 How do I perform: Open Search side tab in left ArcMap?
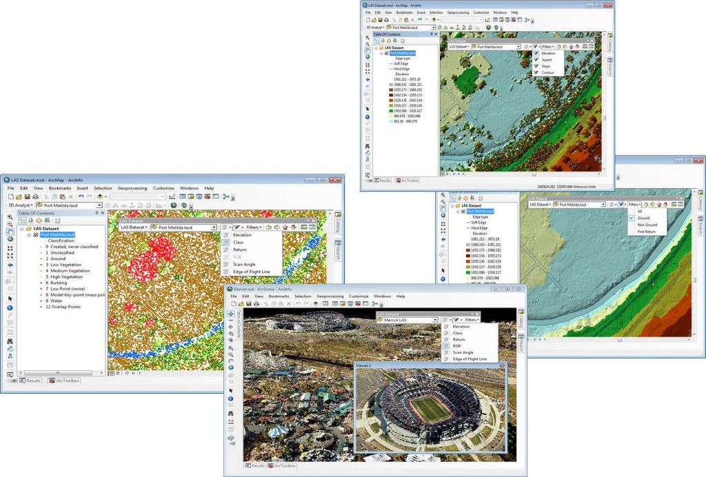pyautogui.click(x=338, y=251)
